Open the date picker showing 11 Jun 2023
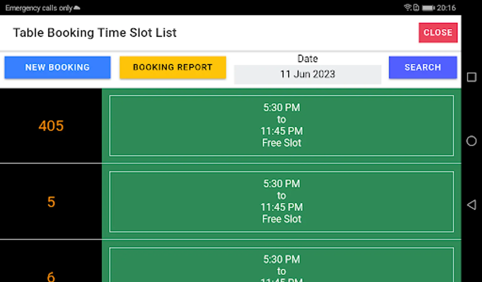The height and width of the screenshot is (282, 482). pos(308,74)
